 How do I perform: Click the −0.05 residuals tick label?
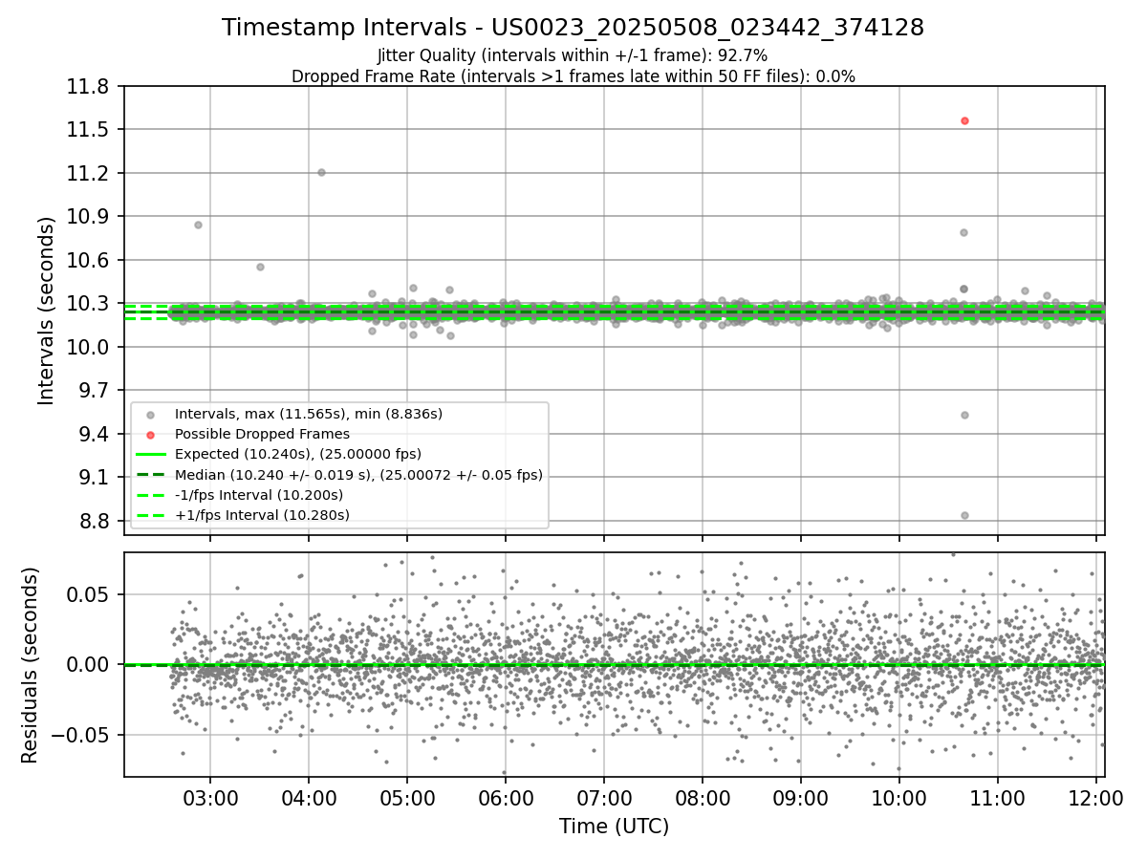click(82, 736)
